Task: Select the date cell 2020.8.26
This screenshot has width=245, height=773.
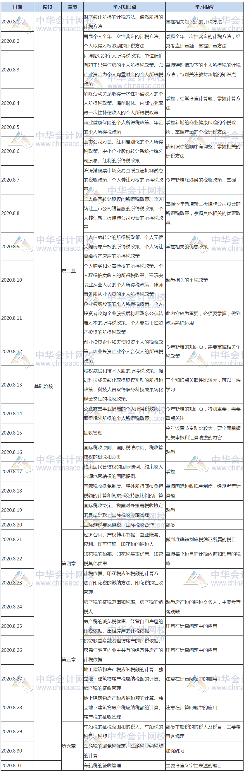Action: 17,650
